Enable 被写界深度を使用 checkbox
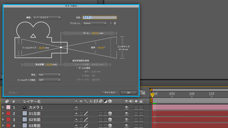This screenshot has height=128, width=228. (x=71, y=60)
